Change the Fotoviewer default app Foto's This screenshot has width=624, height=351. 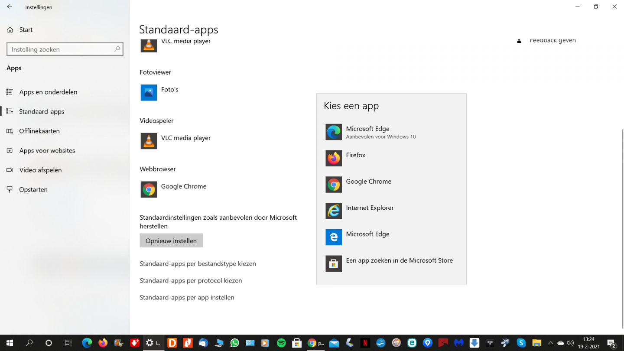point(160,93)
